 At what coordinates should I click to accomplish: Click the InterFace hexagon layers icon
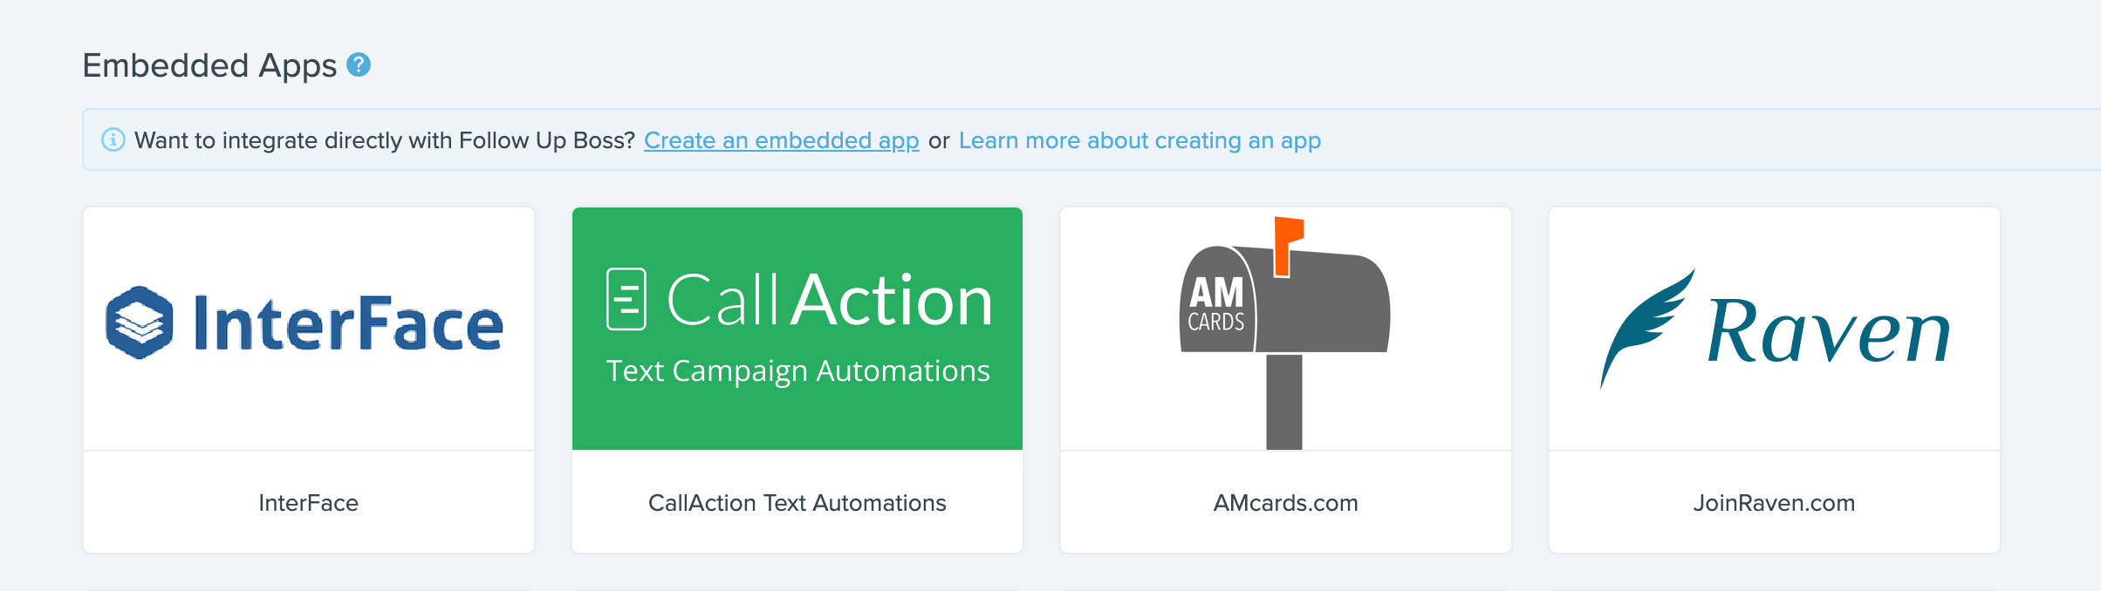[139, 323]
